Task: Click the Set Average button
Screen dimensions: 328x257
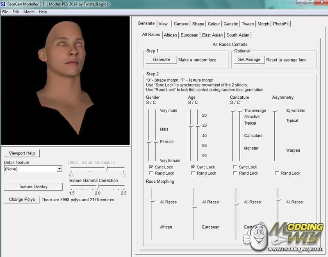Action: tap(249, 59)
